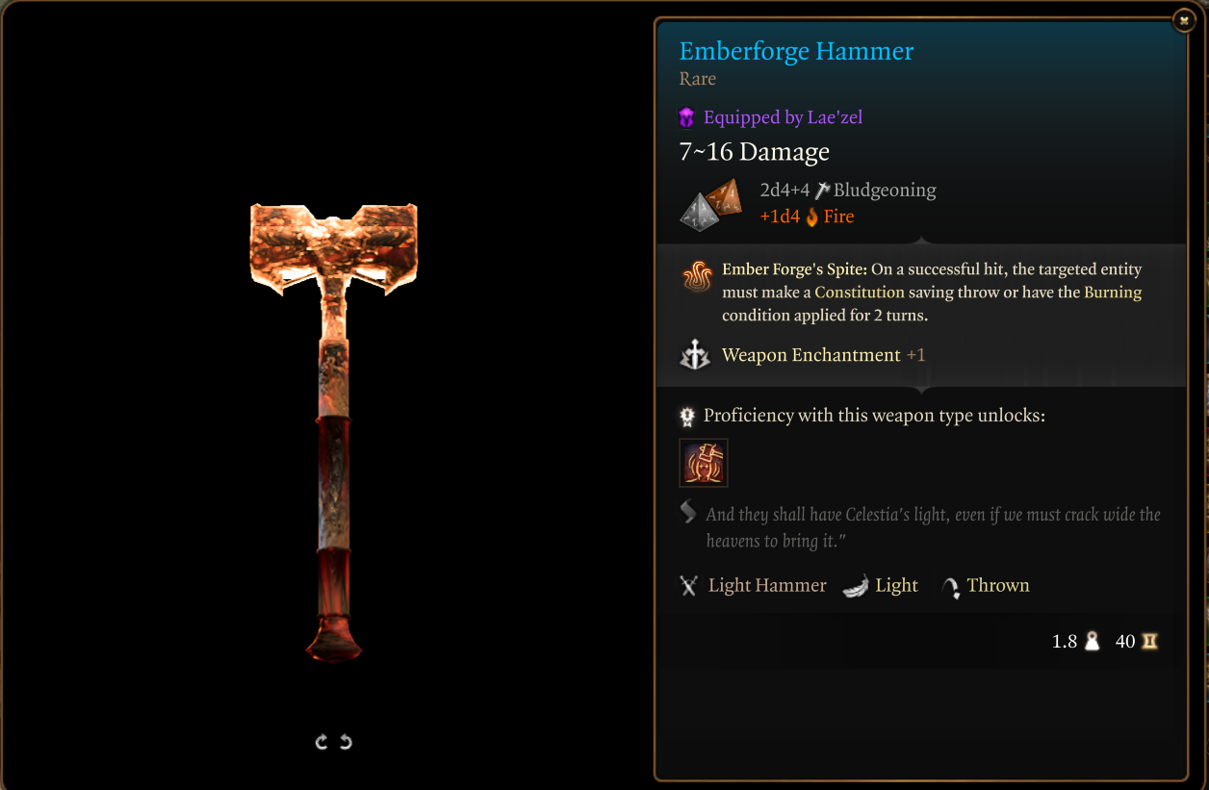Click the Weapon Enchantment +1 text
This screenshot has height=790, width=1209.
(823, 355)
